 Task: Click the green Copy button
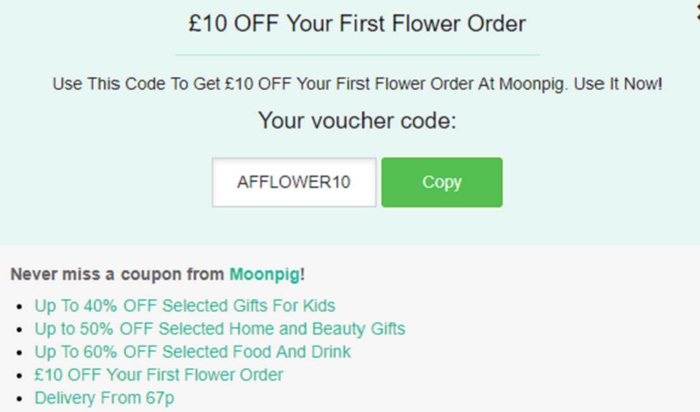click(x=442, y=182)
